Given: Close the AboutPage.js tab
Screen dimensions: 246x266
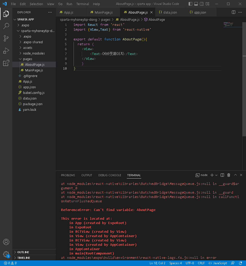Looking at the screenshot, I should point(151,12).
